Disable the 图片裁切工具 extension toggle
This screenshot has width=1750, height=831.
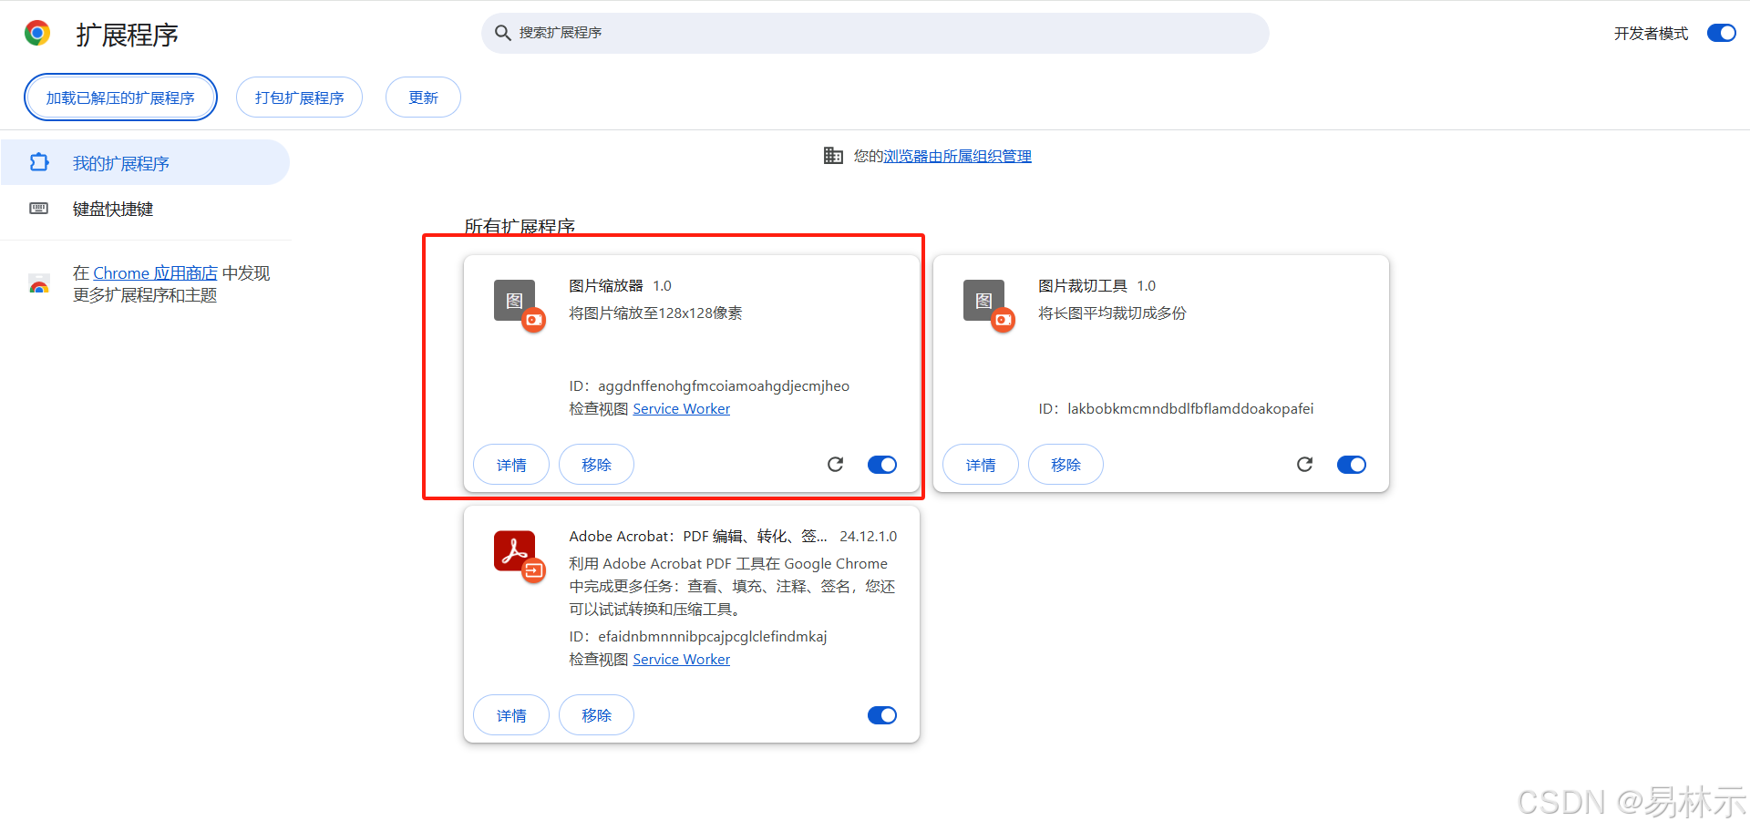coord(1352,465)
